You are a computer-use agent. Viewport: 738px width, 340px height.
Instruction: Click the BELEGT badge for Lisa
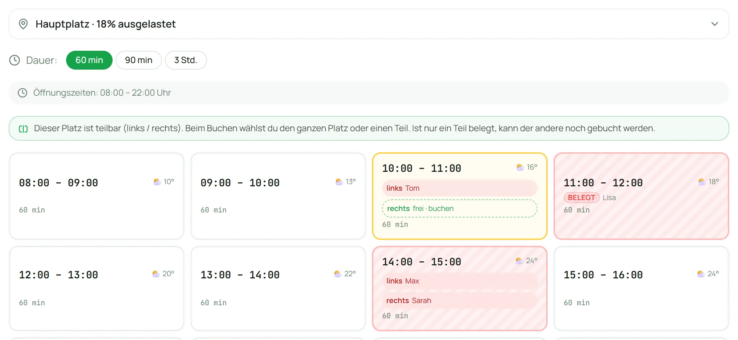pyautogui.click(x=581, y=198)
